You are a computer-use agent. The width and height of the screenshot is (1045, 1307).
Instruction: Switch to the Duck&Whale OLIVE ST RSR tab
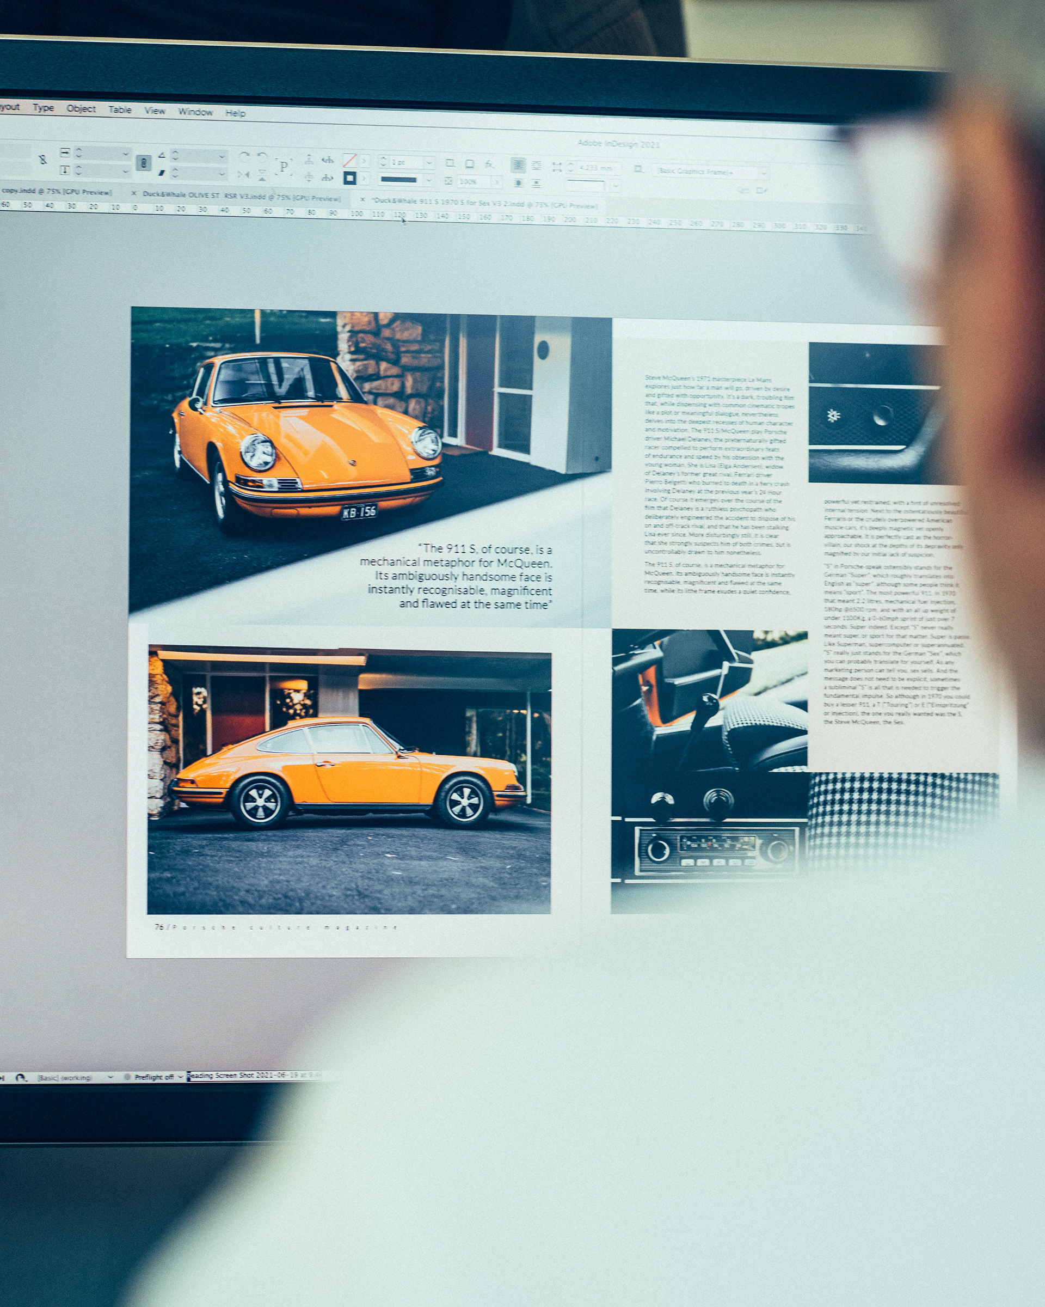pos(241,196)
